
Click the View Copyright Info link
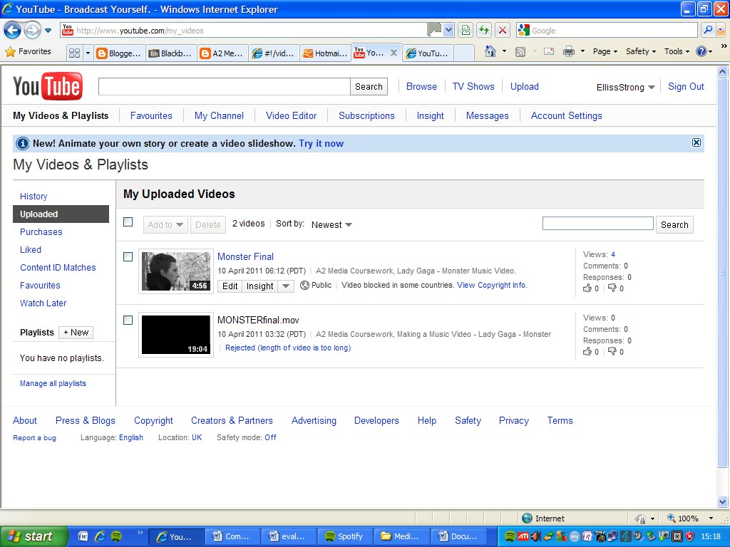click(492, 285)
